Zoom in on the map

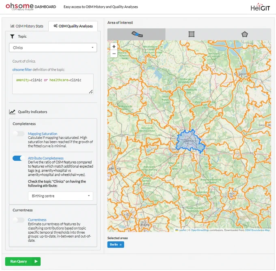pos(114,47)
